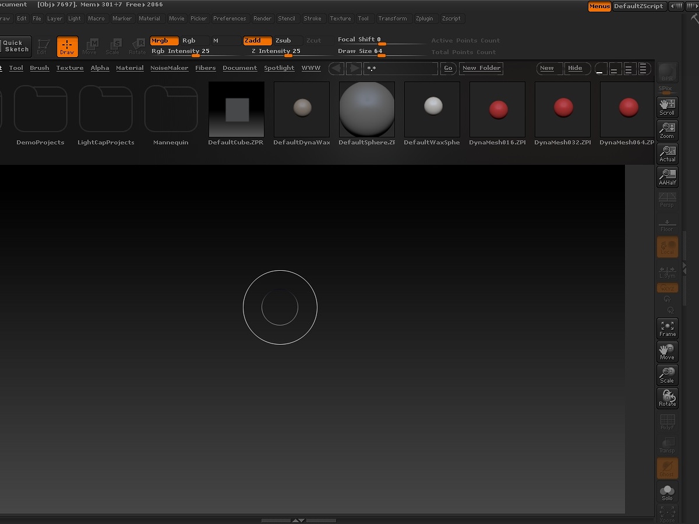The image size is (699, 524).
Task: Toggle Zsub mode
Action: point(288,41)
